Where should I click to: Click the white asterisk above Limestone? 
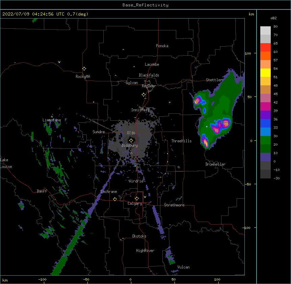click(52, 117)
